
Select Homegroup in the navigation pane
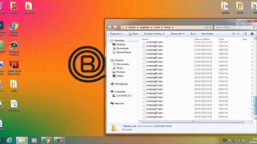coord(121,84)
